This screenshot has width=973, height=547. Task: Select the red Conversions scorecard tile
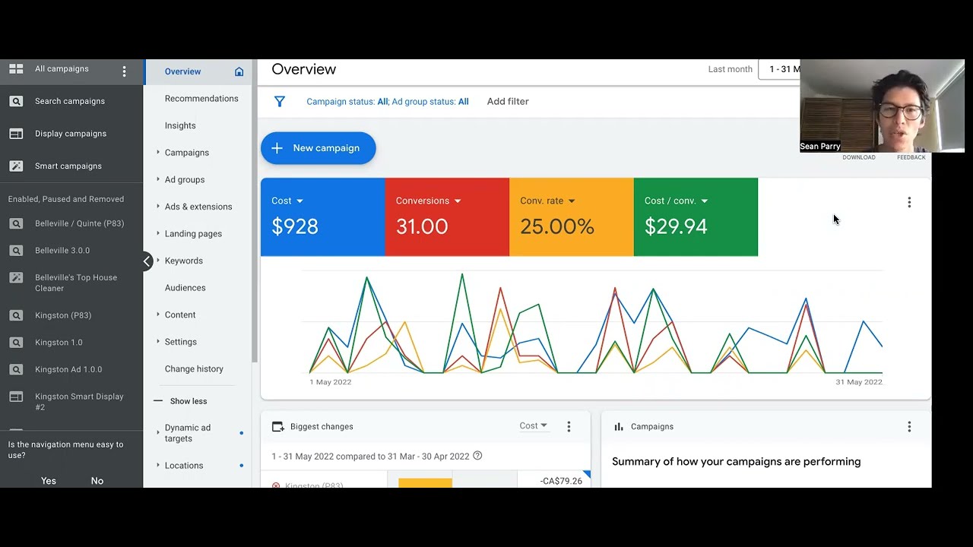pos(447,217)
